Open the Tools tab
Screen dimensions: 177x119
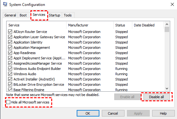[68, 15]
